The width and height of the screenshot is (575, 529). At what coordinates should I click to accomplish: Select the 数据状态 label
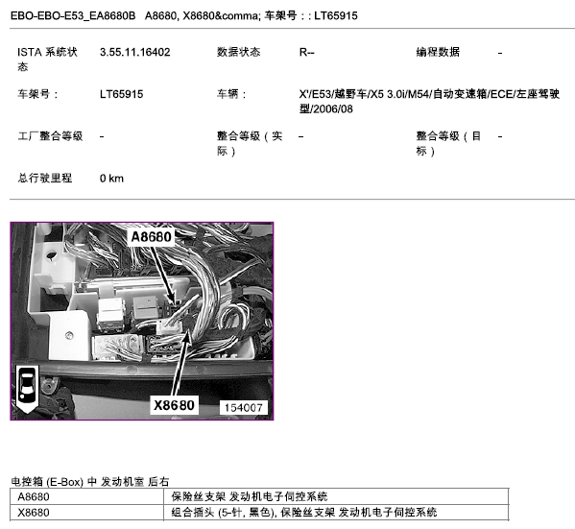click(x=238, y=52)
